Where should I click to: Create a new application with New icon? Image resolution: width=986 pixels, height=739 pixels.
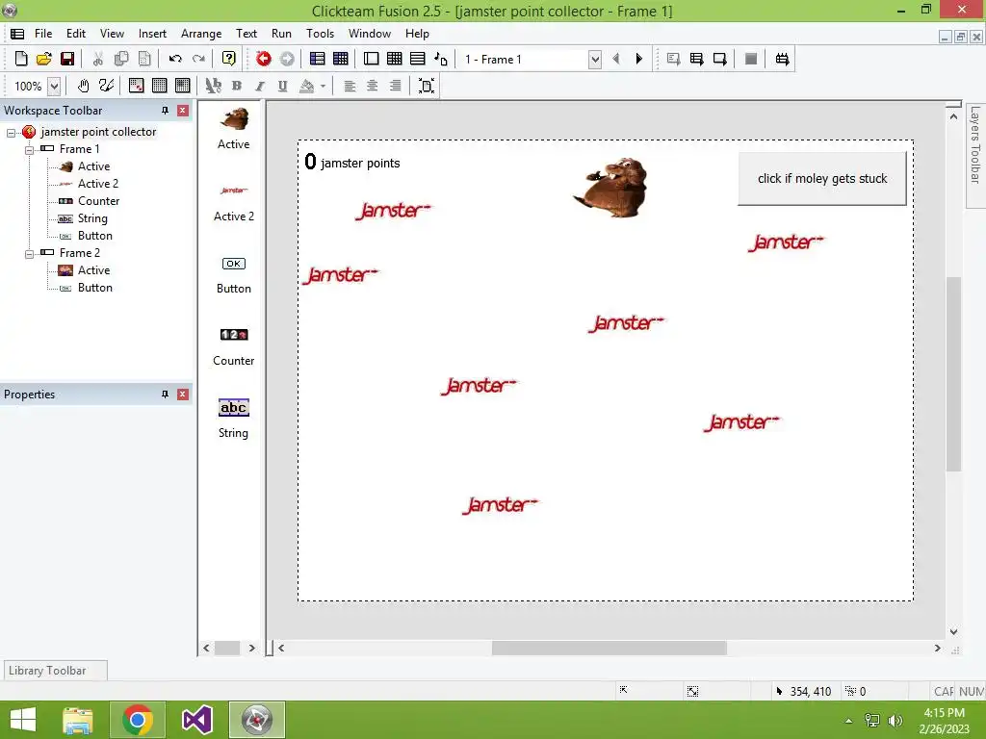pos(21,59)
